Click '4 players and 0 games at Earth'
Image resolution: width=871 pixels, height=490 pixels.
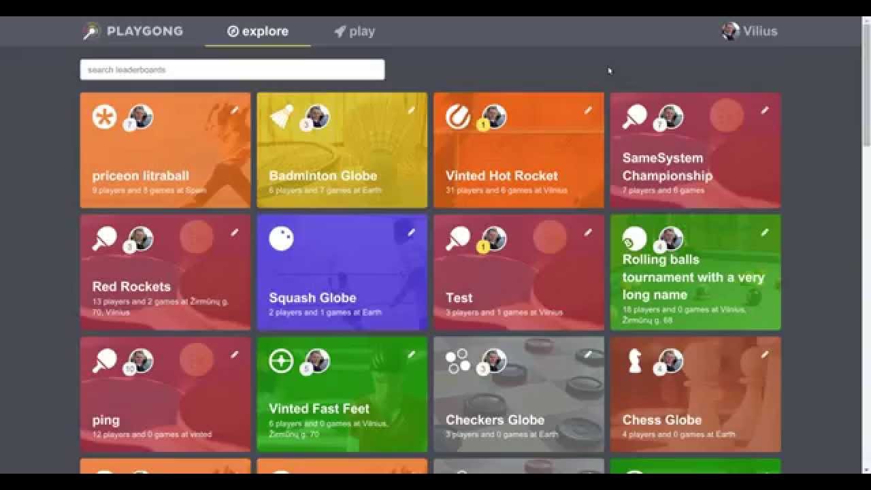[x=679, y=434]
